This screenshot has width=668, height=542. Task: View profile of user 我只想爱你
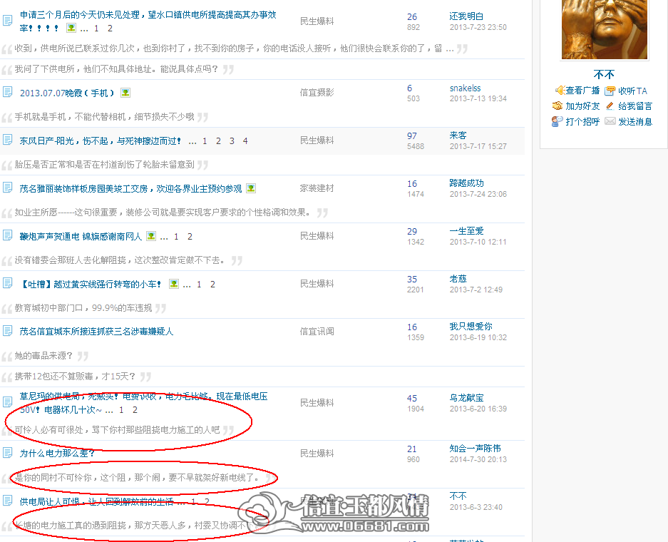point(471,327)
